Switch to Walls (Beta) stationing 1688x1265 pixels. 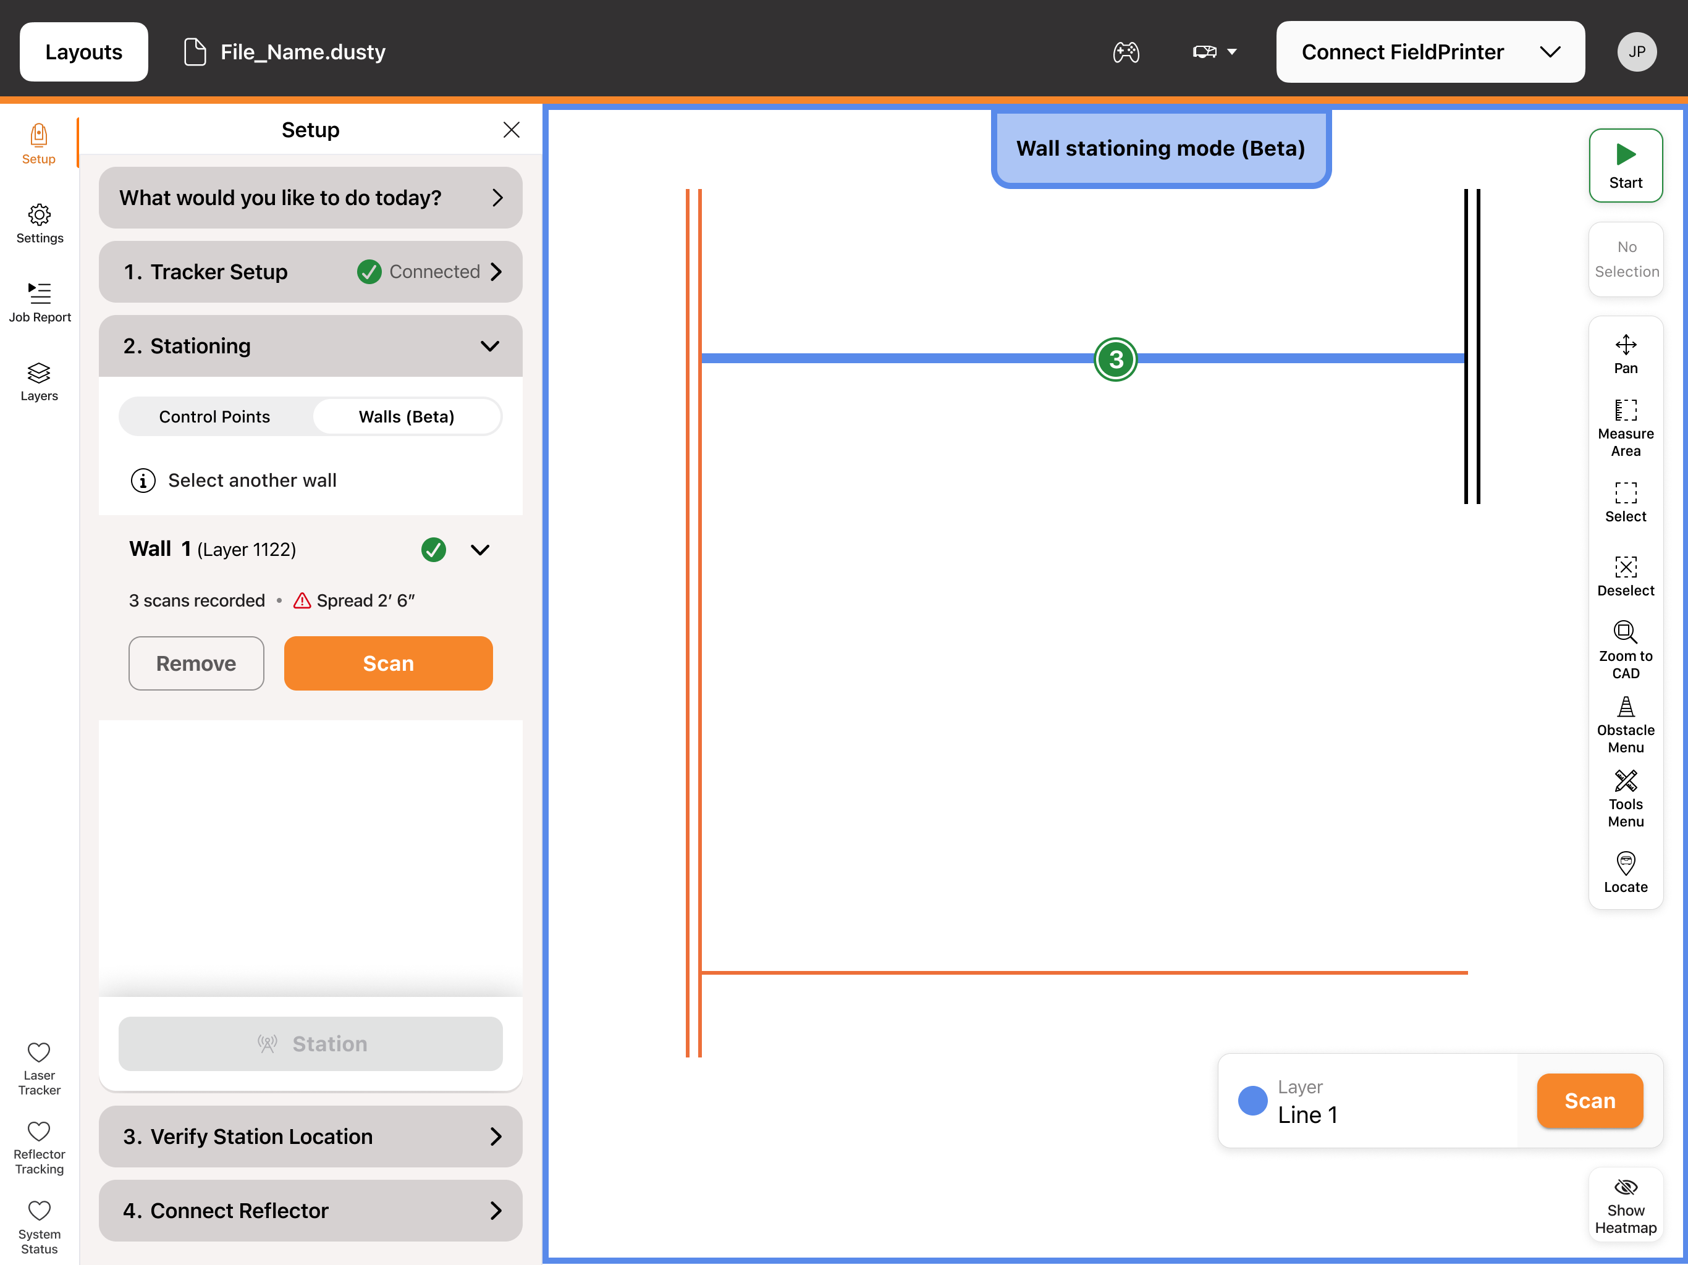coord(407,416)
